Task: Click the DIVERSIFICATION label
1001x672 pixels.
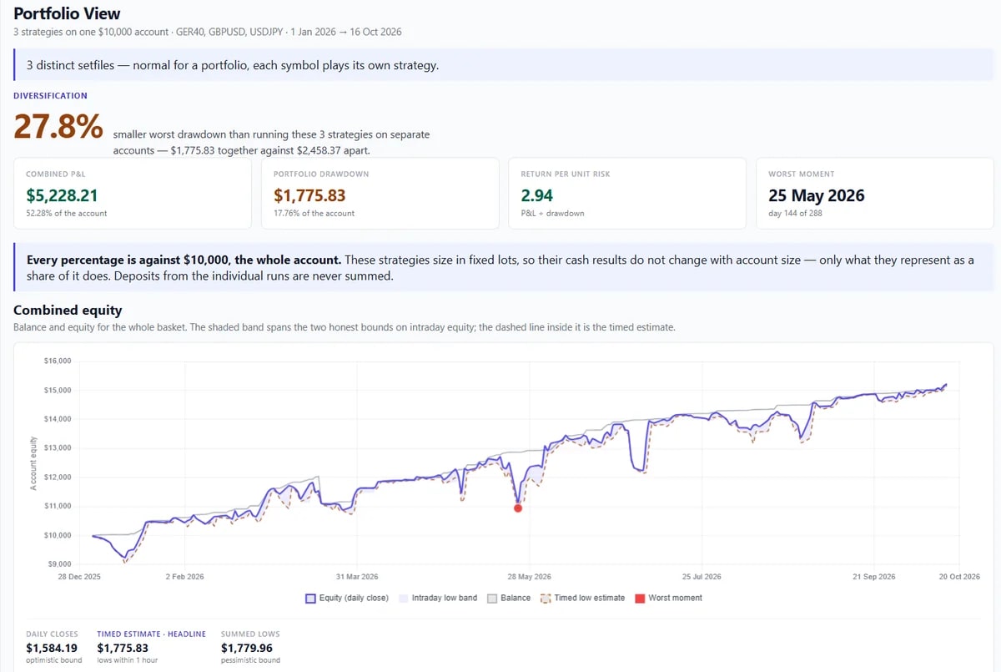Action: [50, 96]
